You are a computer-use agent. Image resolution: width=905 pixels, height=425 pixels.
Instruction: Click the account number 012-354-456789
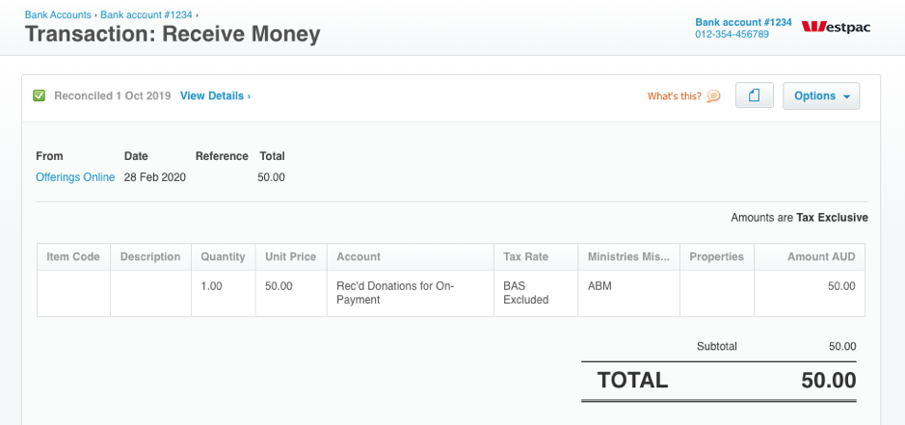pyautogui.click(x=732, y=34)
